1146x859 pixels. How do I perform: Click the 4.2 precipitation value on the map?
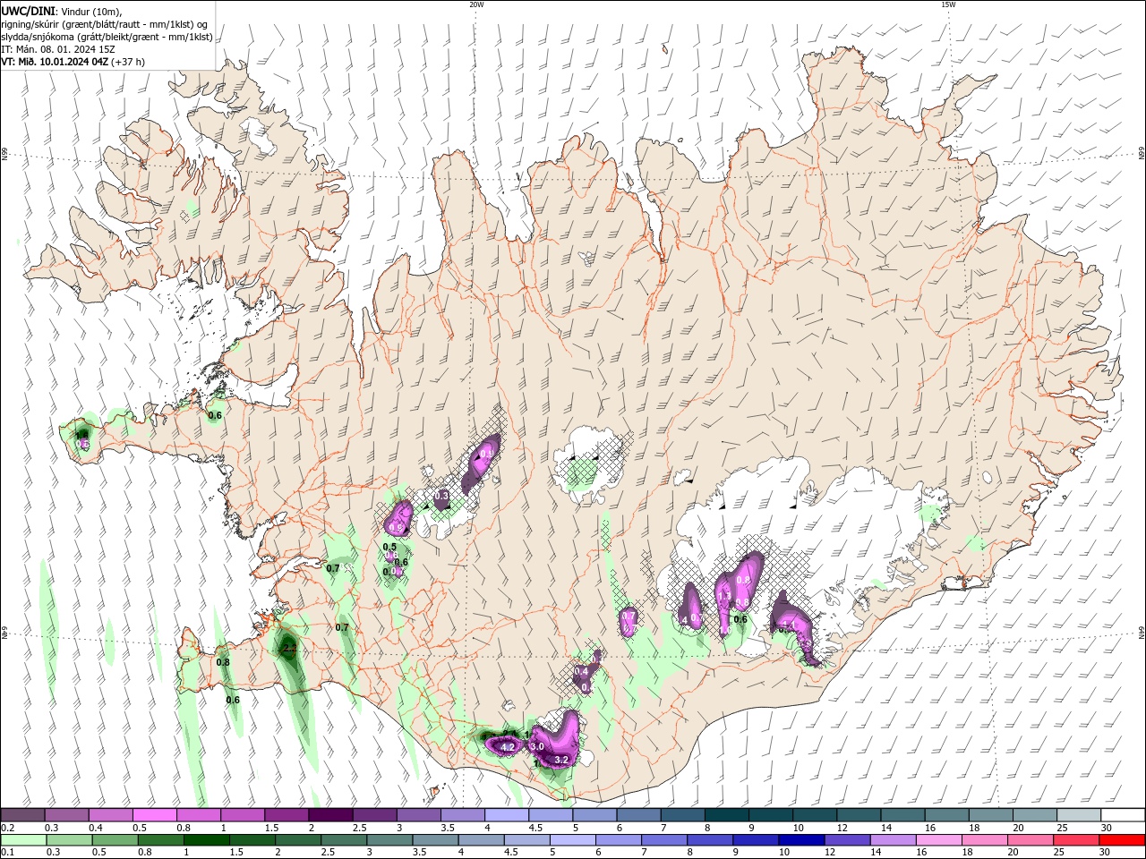pos(507,746)
